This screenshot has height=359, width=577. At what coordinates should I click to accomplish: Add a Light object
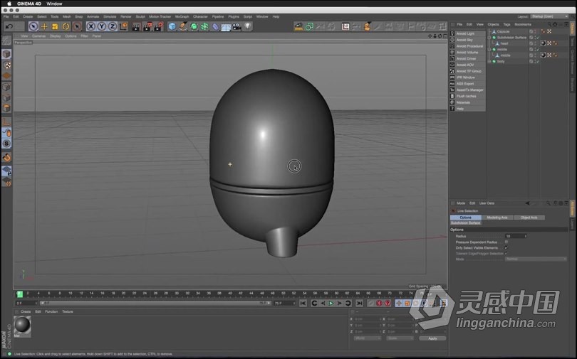coord(248,26)
